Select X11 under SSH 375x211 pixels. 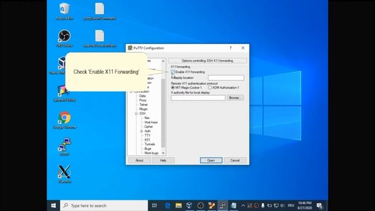pyautogui.click(x=147, y=139)
